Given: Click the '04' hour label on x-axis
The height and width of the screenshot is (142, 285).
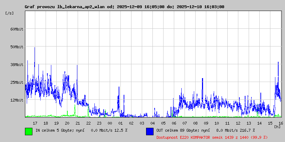Looking at the screenshot, I should click(x=153, y=123).
